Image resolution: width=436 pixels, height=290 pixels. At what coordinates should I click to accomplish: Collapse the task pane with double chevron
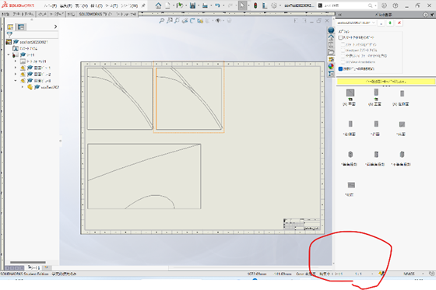pyautogui.click(x=339, y=15)
